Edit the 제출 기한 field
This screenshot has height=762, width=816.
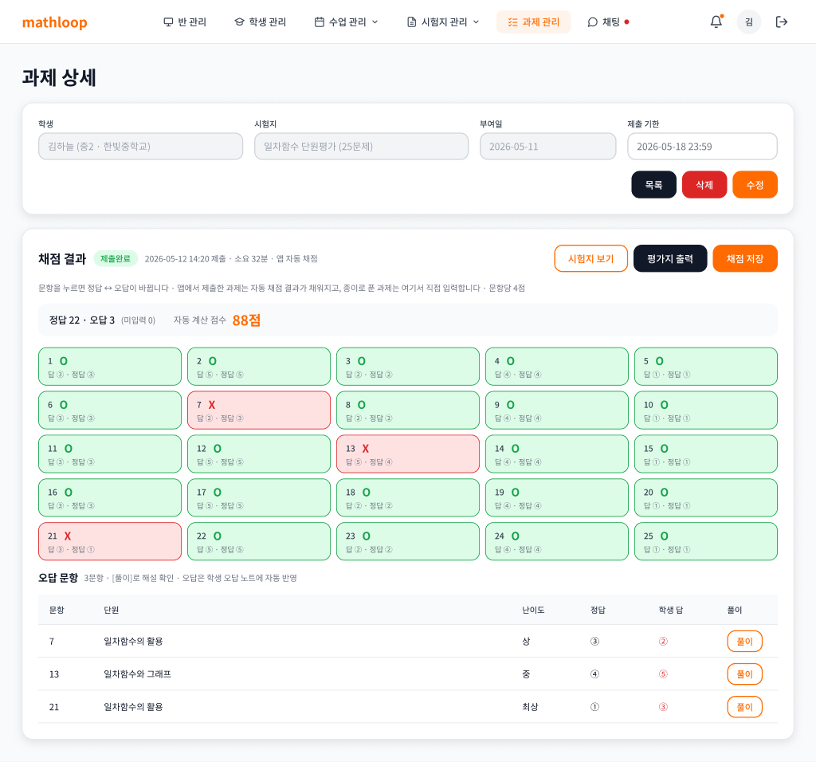pos(702,146)
